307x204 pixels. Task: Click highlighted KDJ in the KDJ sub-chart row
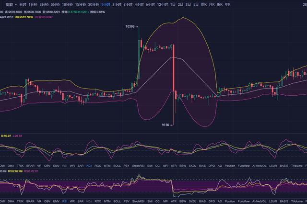(x=89, y=166)
